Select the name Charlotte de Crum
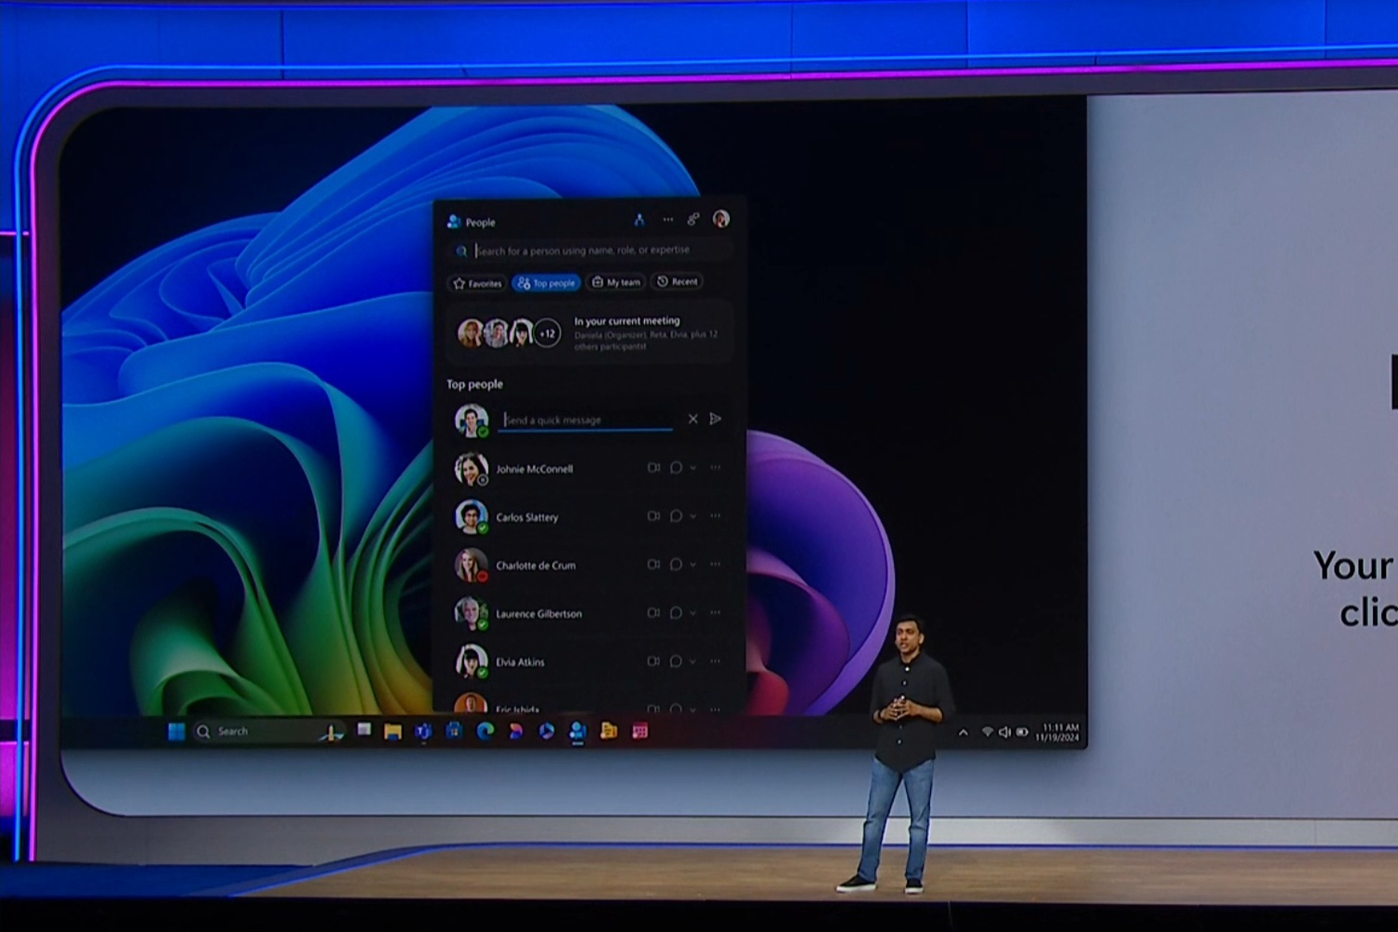Screen dimensions: 1398x932 pos(536,566)
